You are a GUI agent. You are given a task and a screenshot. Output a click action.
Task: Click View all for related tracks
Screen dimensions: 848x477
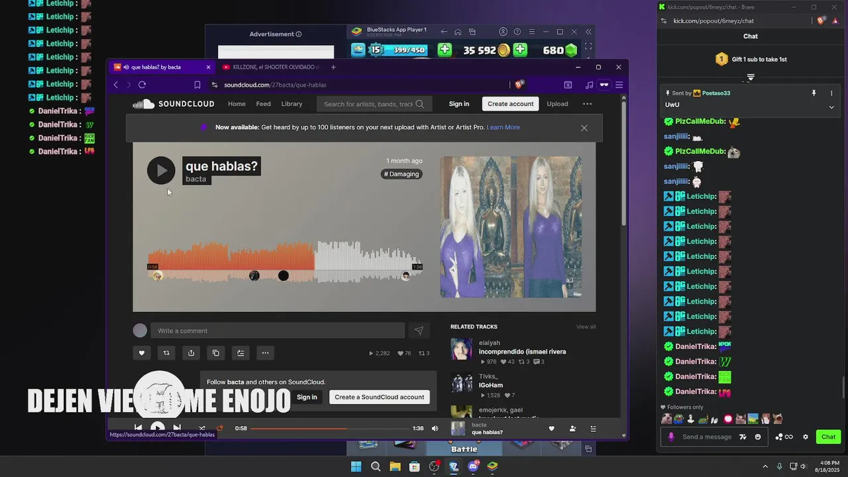586,327
